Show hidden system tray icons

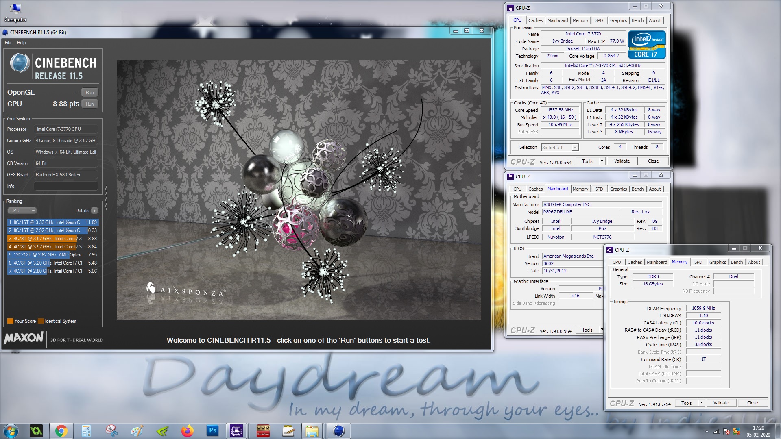[707, 432]
